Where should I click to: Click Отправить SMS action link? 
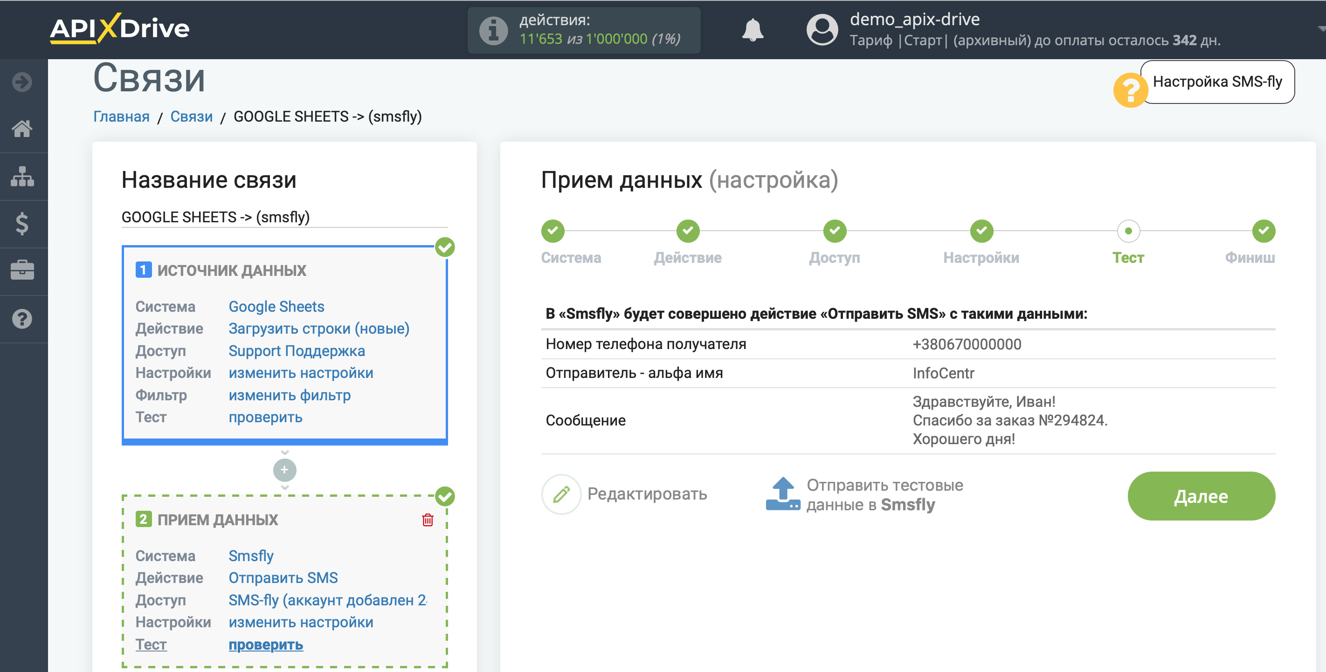[x=283, y=578]
